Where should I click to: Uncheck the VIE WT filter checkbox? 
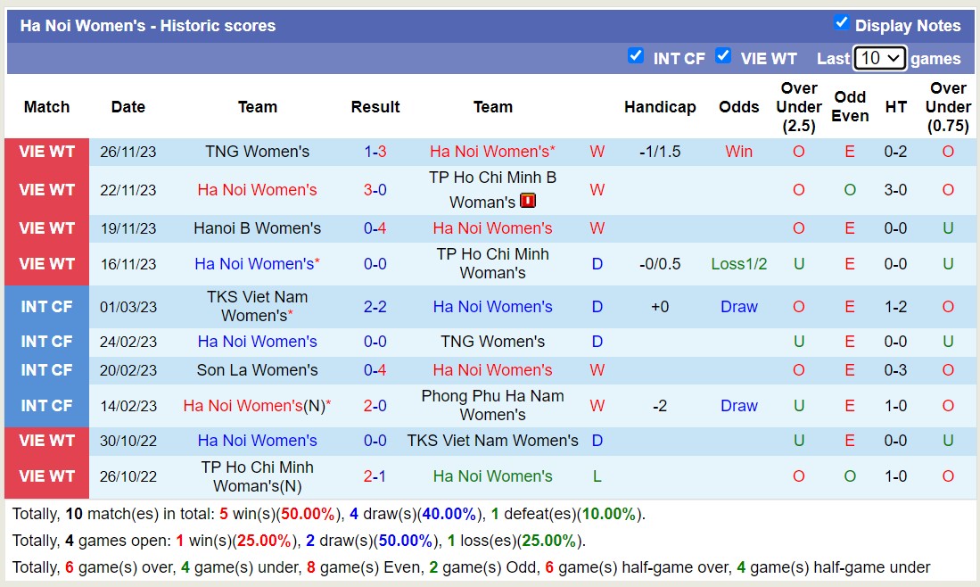pyautogui.click(x=724, y=55)
